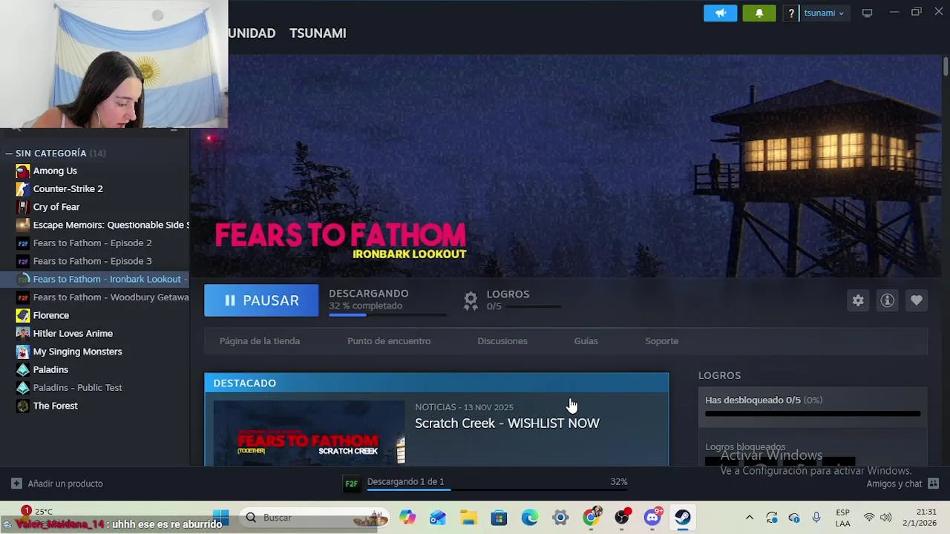Show game info icon
Image resolution: width=950 pixels, height=534 pixels.
click(x=887, y=300)
